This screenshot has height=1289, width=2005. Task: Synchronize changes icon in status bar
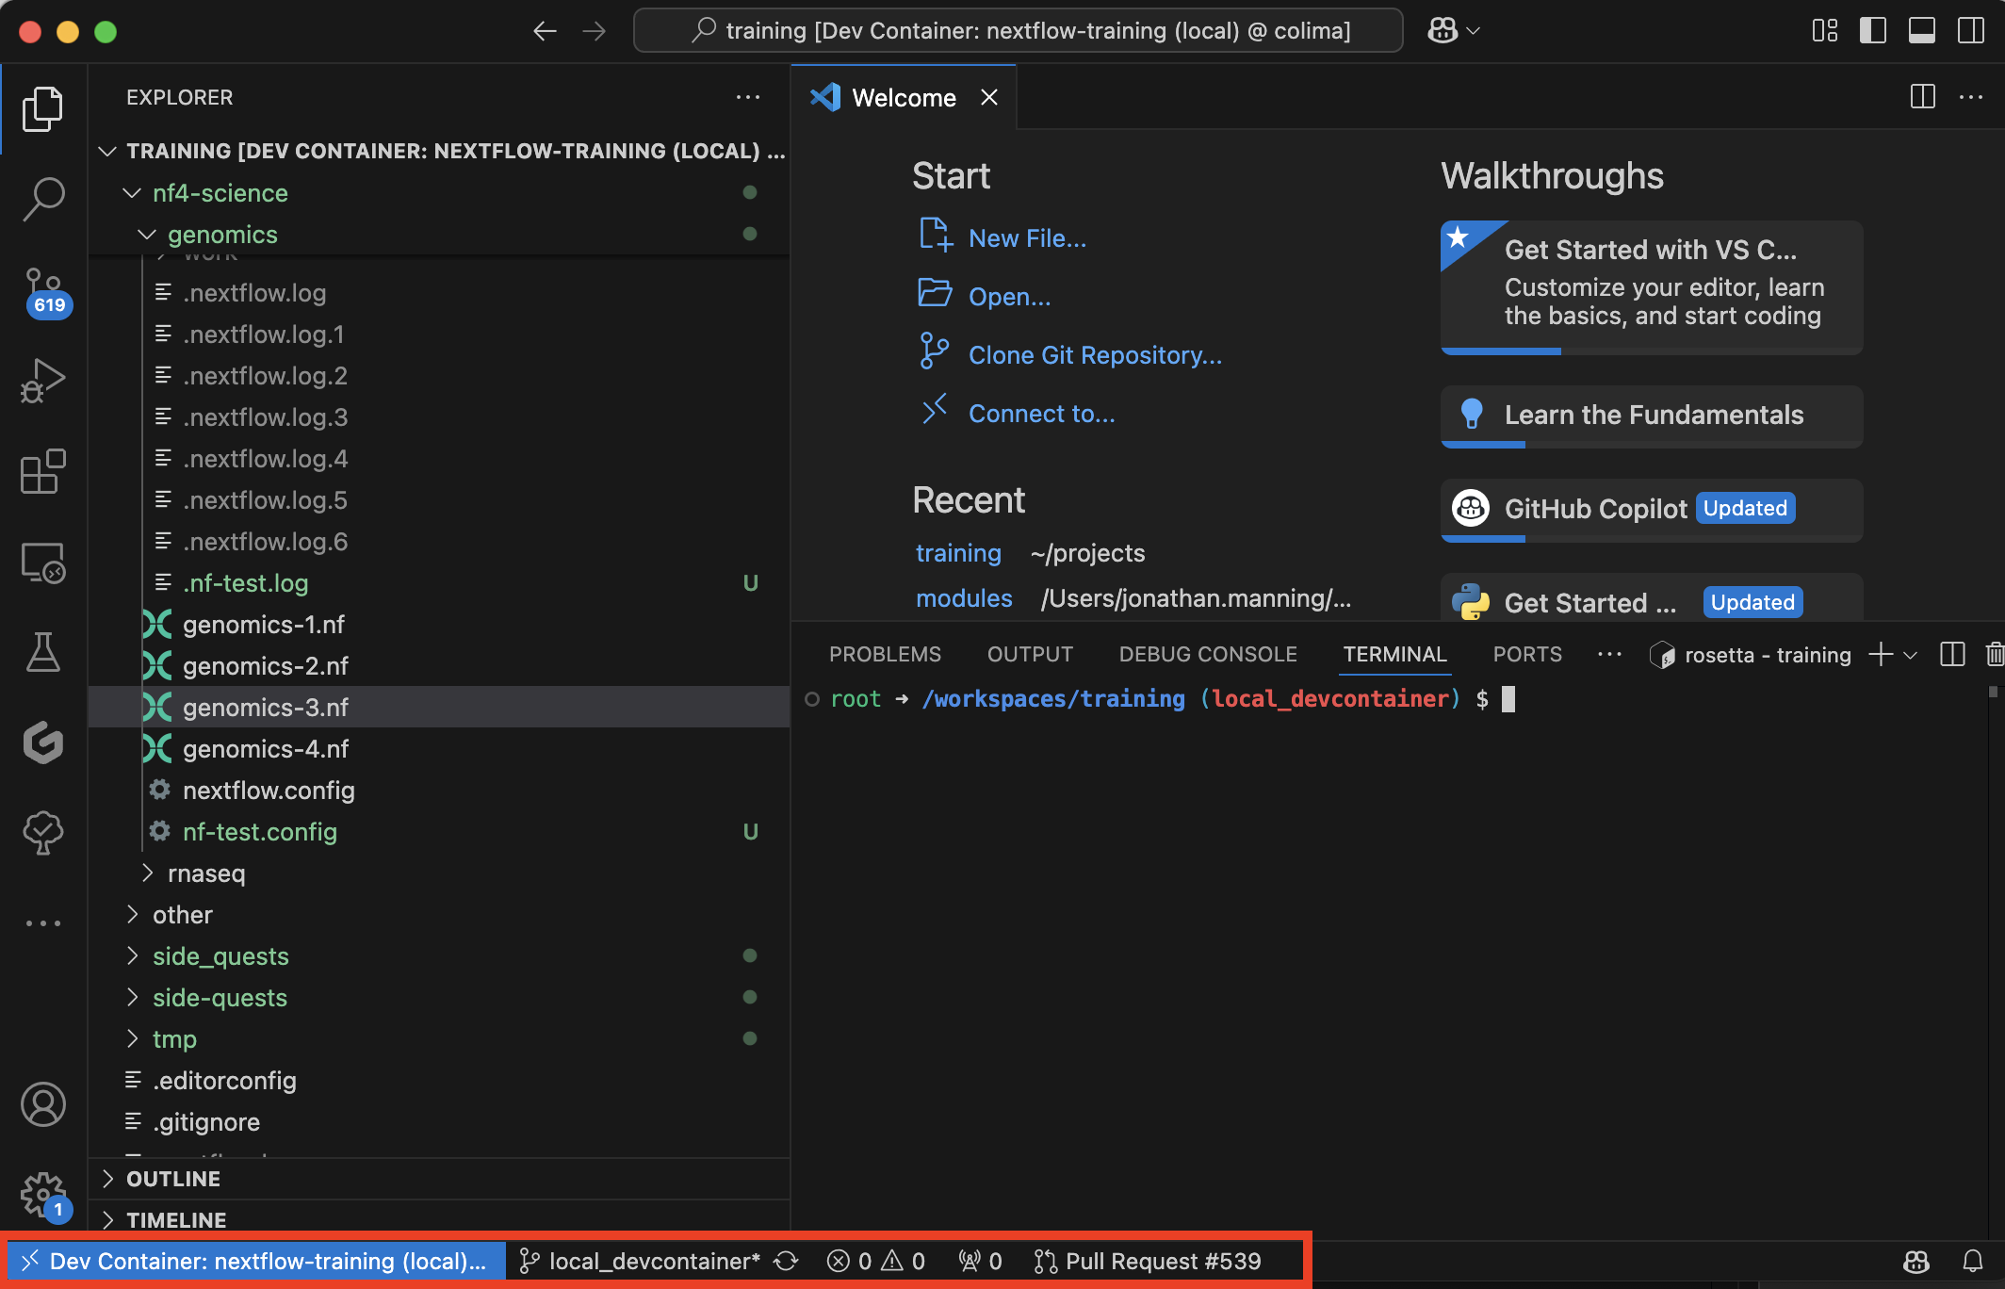(x=786, y=1262)
